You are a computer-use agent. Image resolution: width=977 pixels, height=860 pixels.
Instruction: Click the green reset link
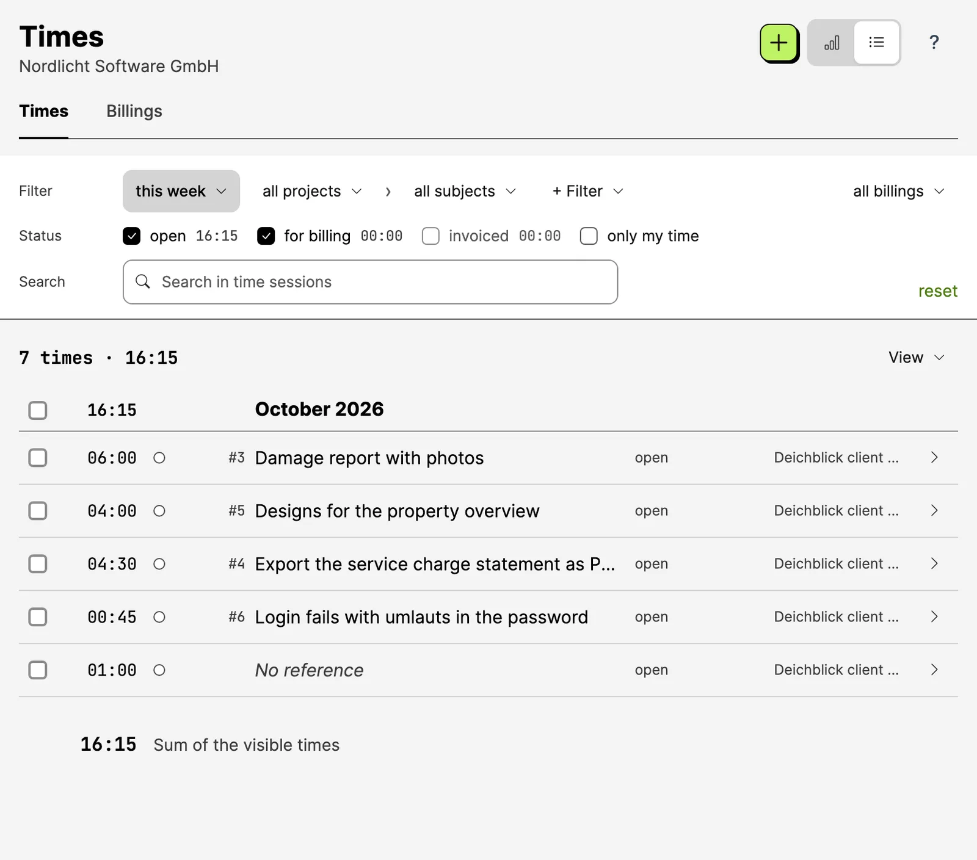[x=938, y=291]
